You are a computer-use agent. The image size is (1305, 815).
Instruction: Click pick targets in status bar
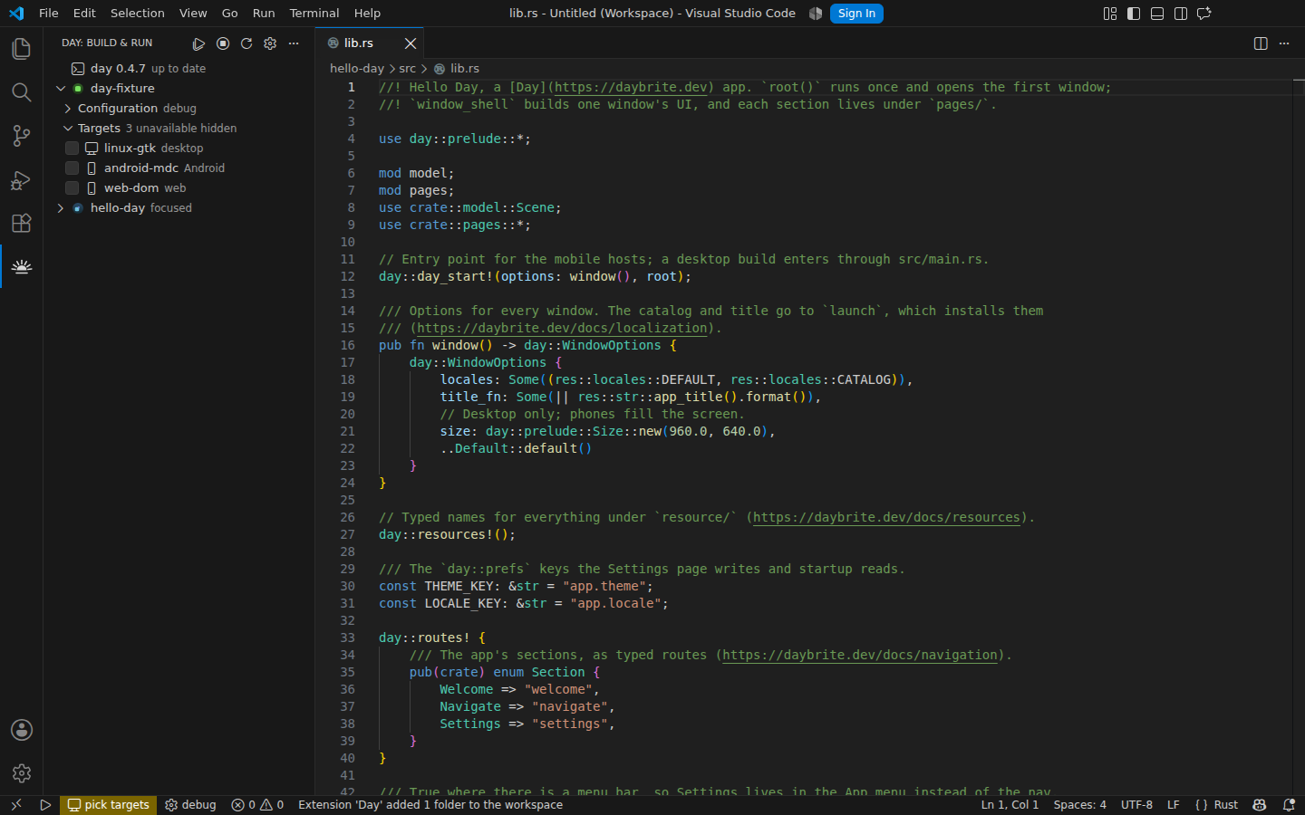109,805
